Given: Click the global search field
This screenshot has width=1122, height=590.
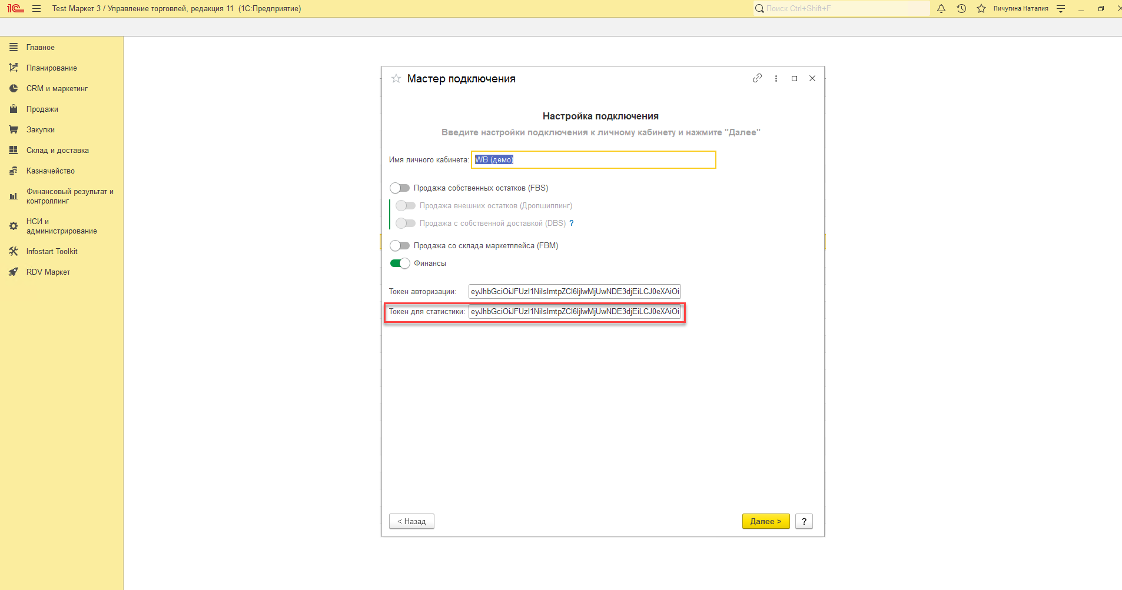Looking at the screenshot, I should (842, 9).
